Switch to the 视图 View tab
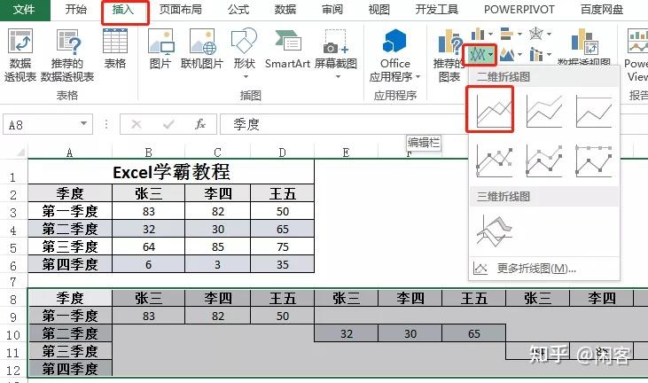 [379, 10]
